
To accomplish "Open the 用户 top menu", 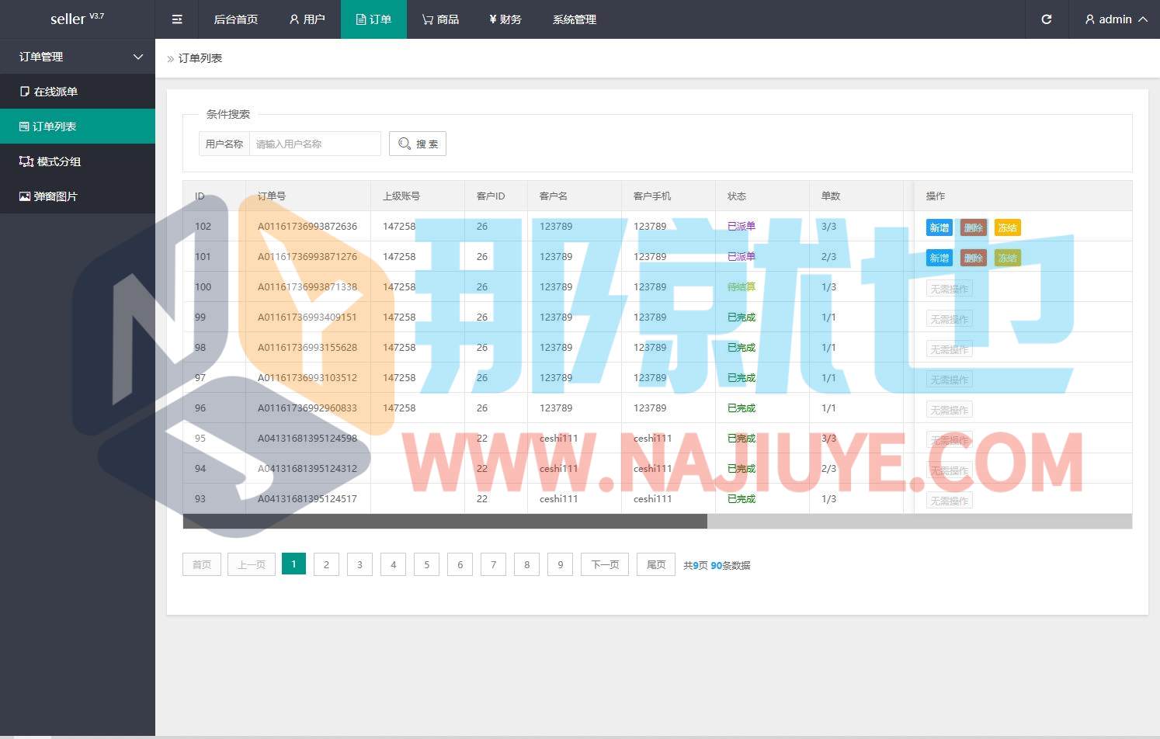I will (x=307, y=19).
